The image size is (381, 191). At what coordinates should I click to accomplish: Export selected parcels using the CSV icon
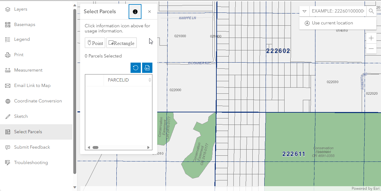(x=147, y=68)
